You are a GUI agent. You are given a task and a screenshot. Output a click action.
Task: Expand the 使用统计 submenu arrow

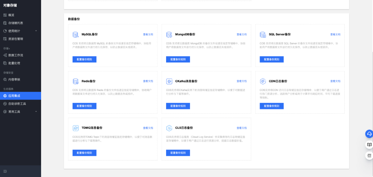point(36,31)
